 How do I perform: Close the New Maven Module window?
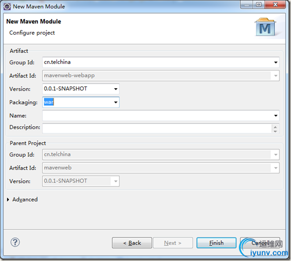tap(276, 5)
